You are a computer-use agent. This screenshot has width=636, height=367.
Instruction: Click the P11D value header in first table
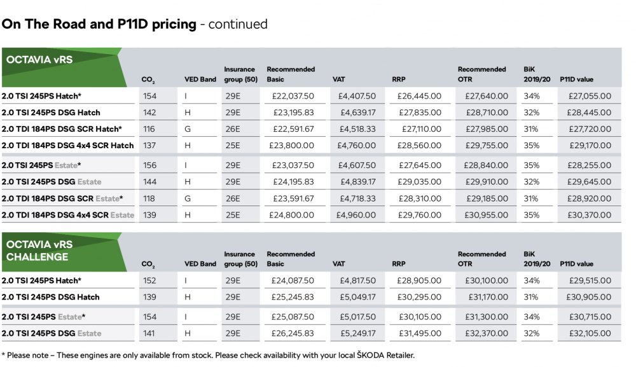click(x=576, y=80)
